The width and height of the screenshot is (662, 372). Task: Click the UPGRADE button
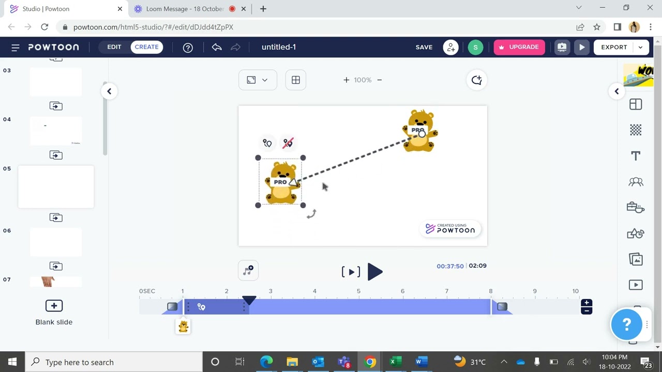[x=519, y=47]
